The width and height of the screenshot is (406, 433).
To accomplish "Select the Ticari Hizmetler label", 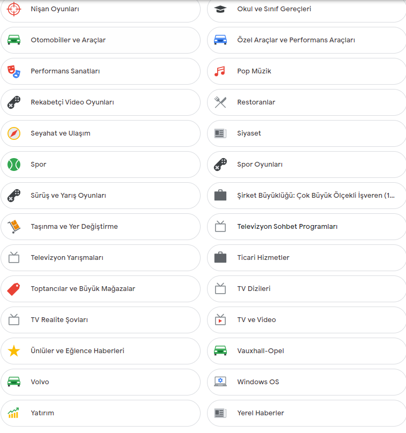I will click(x=263, y=258).
